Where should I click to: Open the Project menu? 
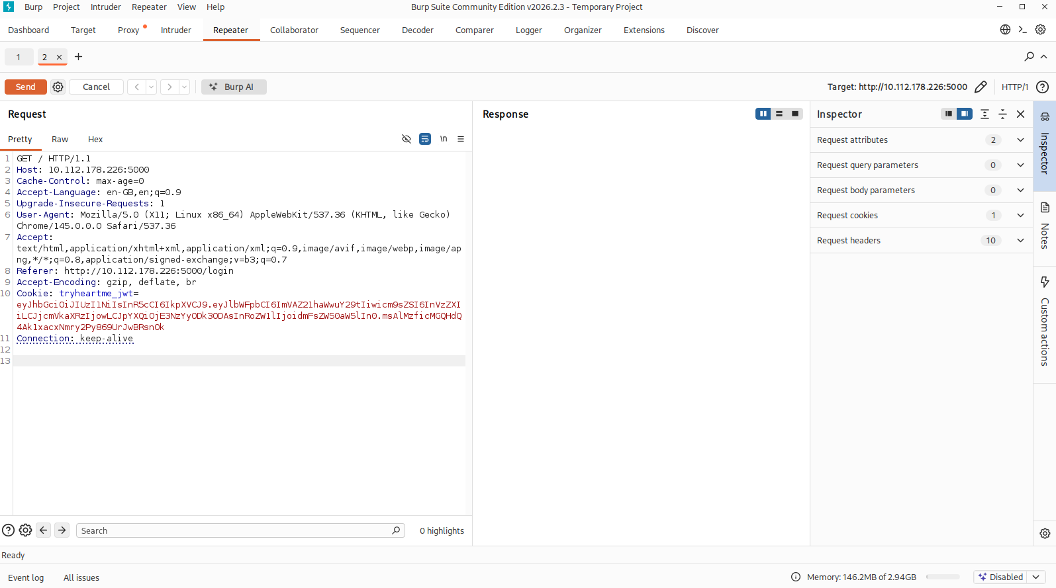[66, 7]
